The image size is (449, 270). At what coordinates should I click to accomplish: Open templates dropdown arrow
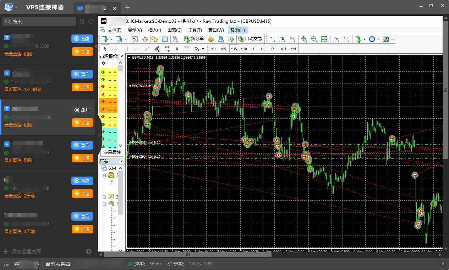[392, 39]
